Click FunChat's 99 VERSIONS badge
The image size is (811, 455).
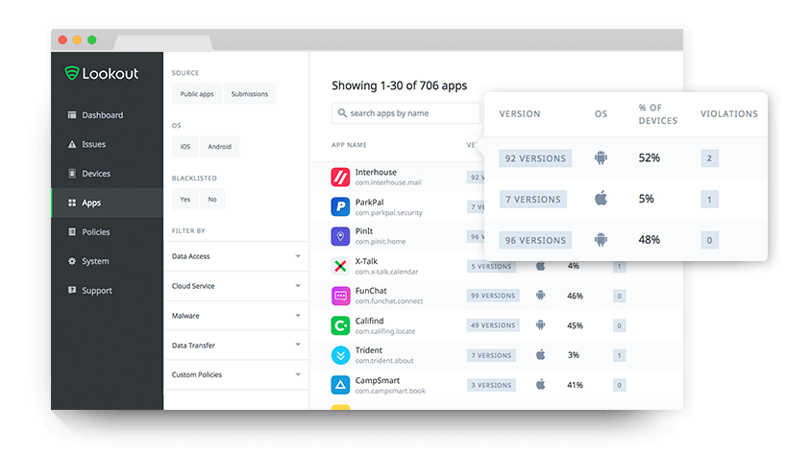[493, 296]
